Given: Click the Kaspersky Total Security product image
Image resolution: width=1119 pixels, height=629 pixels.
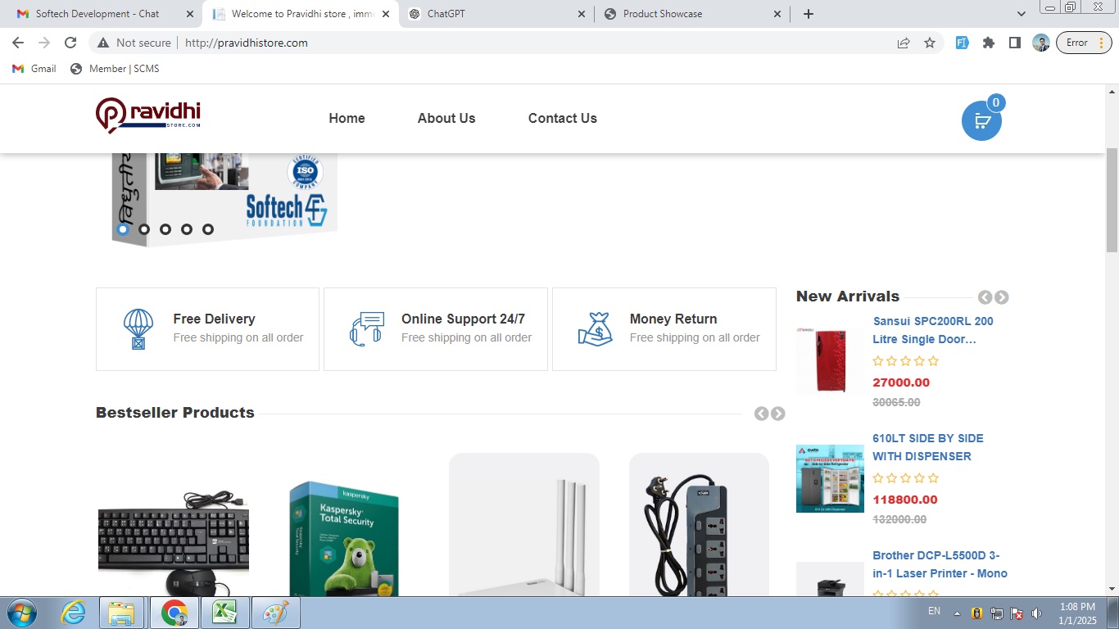Looking at the screenshot, I should [x=344, y=532].
